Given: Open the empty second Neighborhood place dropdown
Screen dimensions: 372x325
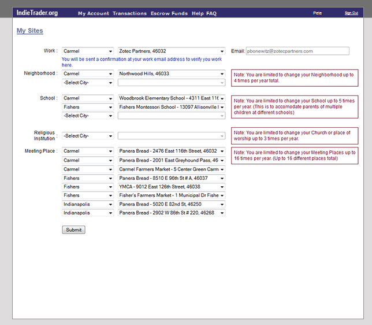Looking at the screenshot, I should tap(172, 83).
